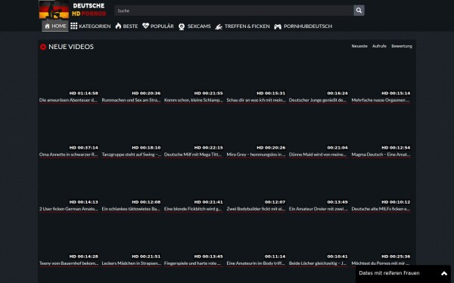The width and height of the screenshot is (454, 283).
Task: Click into the Suche search field
Action: [x=234, y=11]
